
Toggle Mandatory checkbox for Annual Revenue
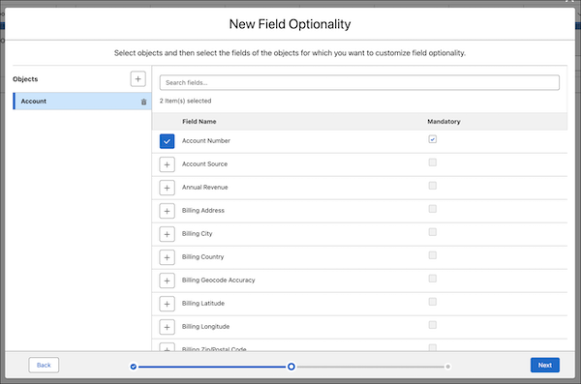[x=433, y=186]
